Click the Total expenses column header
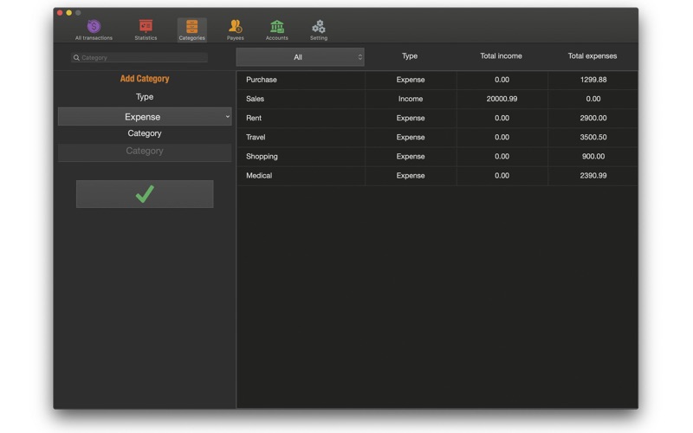This screenshot has width=693, height=433. [593, 56]
